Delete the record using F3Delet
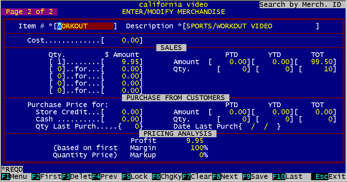This screenshot has height=182, width=347. 76,177
